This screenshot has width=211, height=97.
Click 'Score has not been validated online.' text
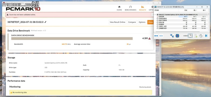point(22,15)
